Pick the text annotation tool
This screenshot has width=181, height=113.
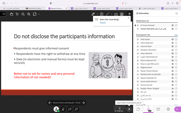click(x=102, y=14)
